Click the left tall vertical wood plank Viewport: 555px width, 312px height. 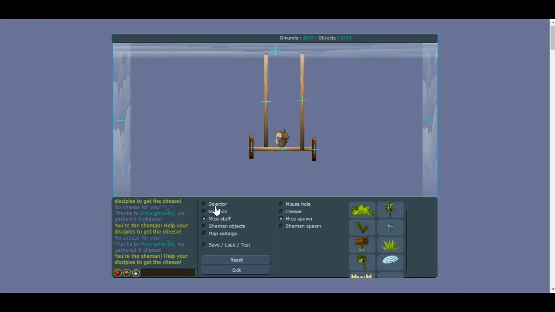(266, 101)
